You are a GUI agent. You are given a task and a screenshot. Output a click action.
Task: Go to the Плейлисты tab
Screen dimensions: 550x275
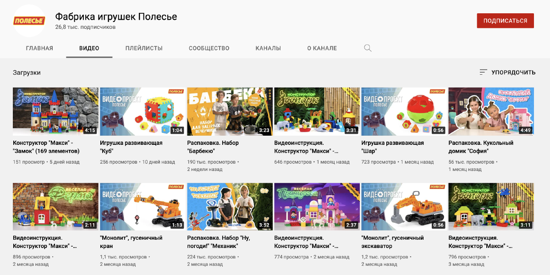[x=144, y=48]
